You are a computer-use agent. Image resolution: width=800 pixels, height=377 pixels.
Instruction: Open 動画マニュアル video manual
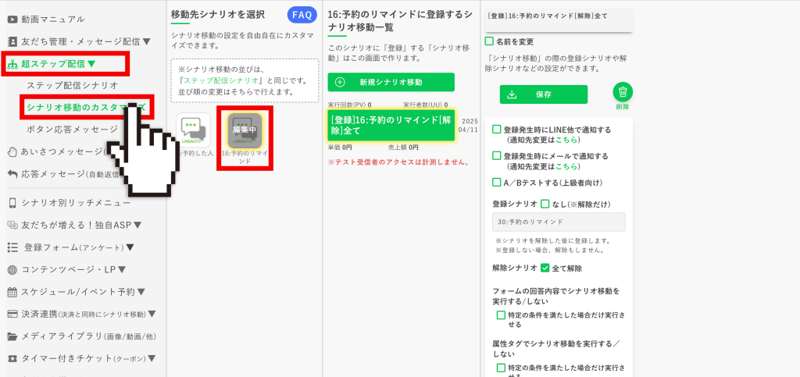pos(46,20)
